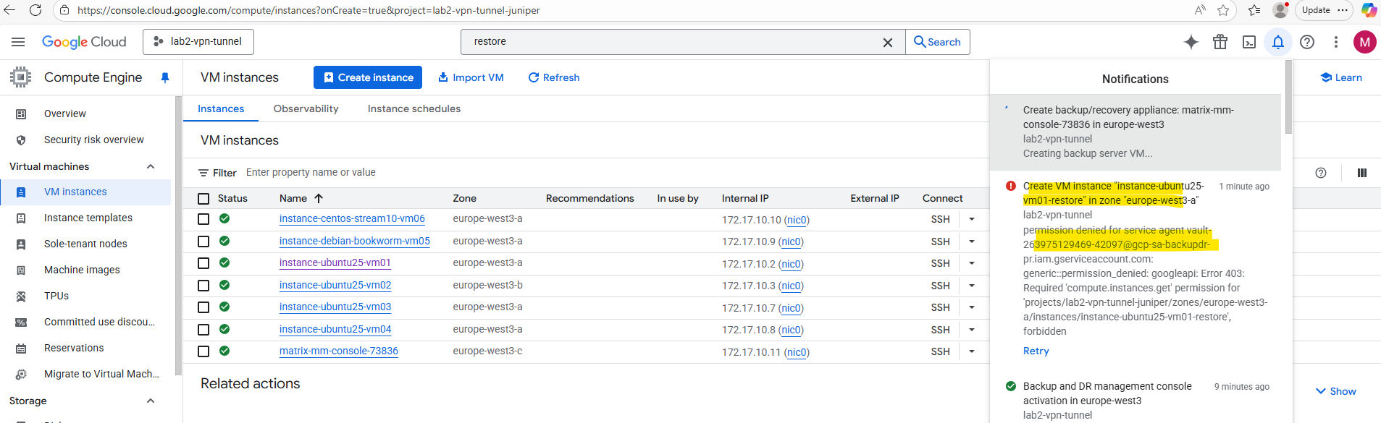Open the lab2-vpn-tunnel project picker
The height and width of the screenshot is (423, 1381).
(198, 42)
